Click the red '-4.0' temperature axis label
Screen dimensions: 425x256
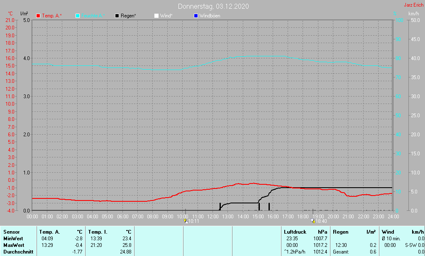[10, 210]
